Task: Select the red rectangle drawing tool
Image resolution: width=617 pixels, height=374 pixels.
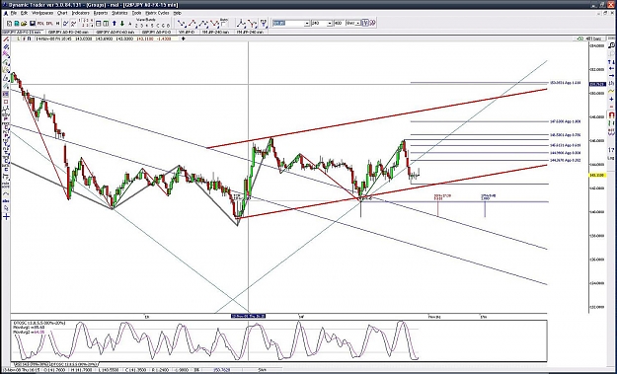Action: pos(6,102)
